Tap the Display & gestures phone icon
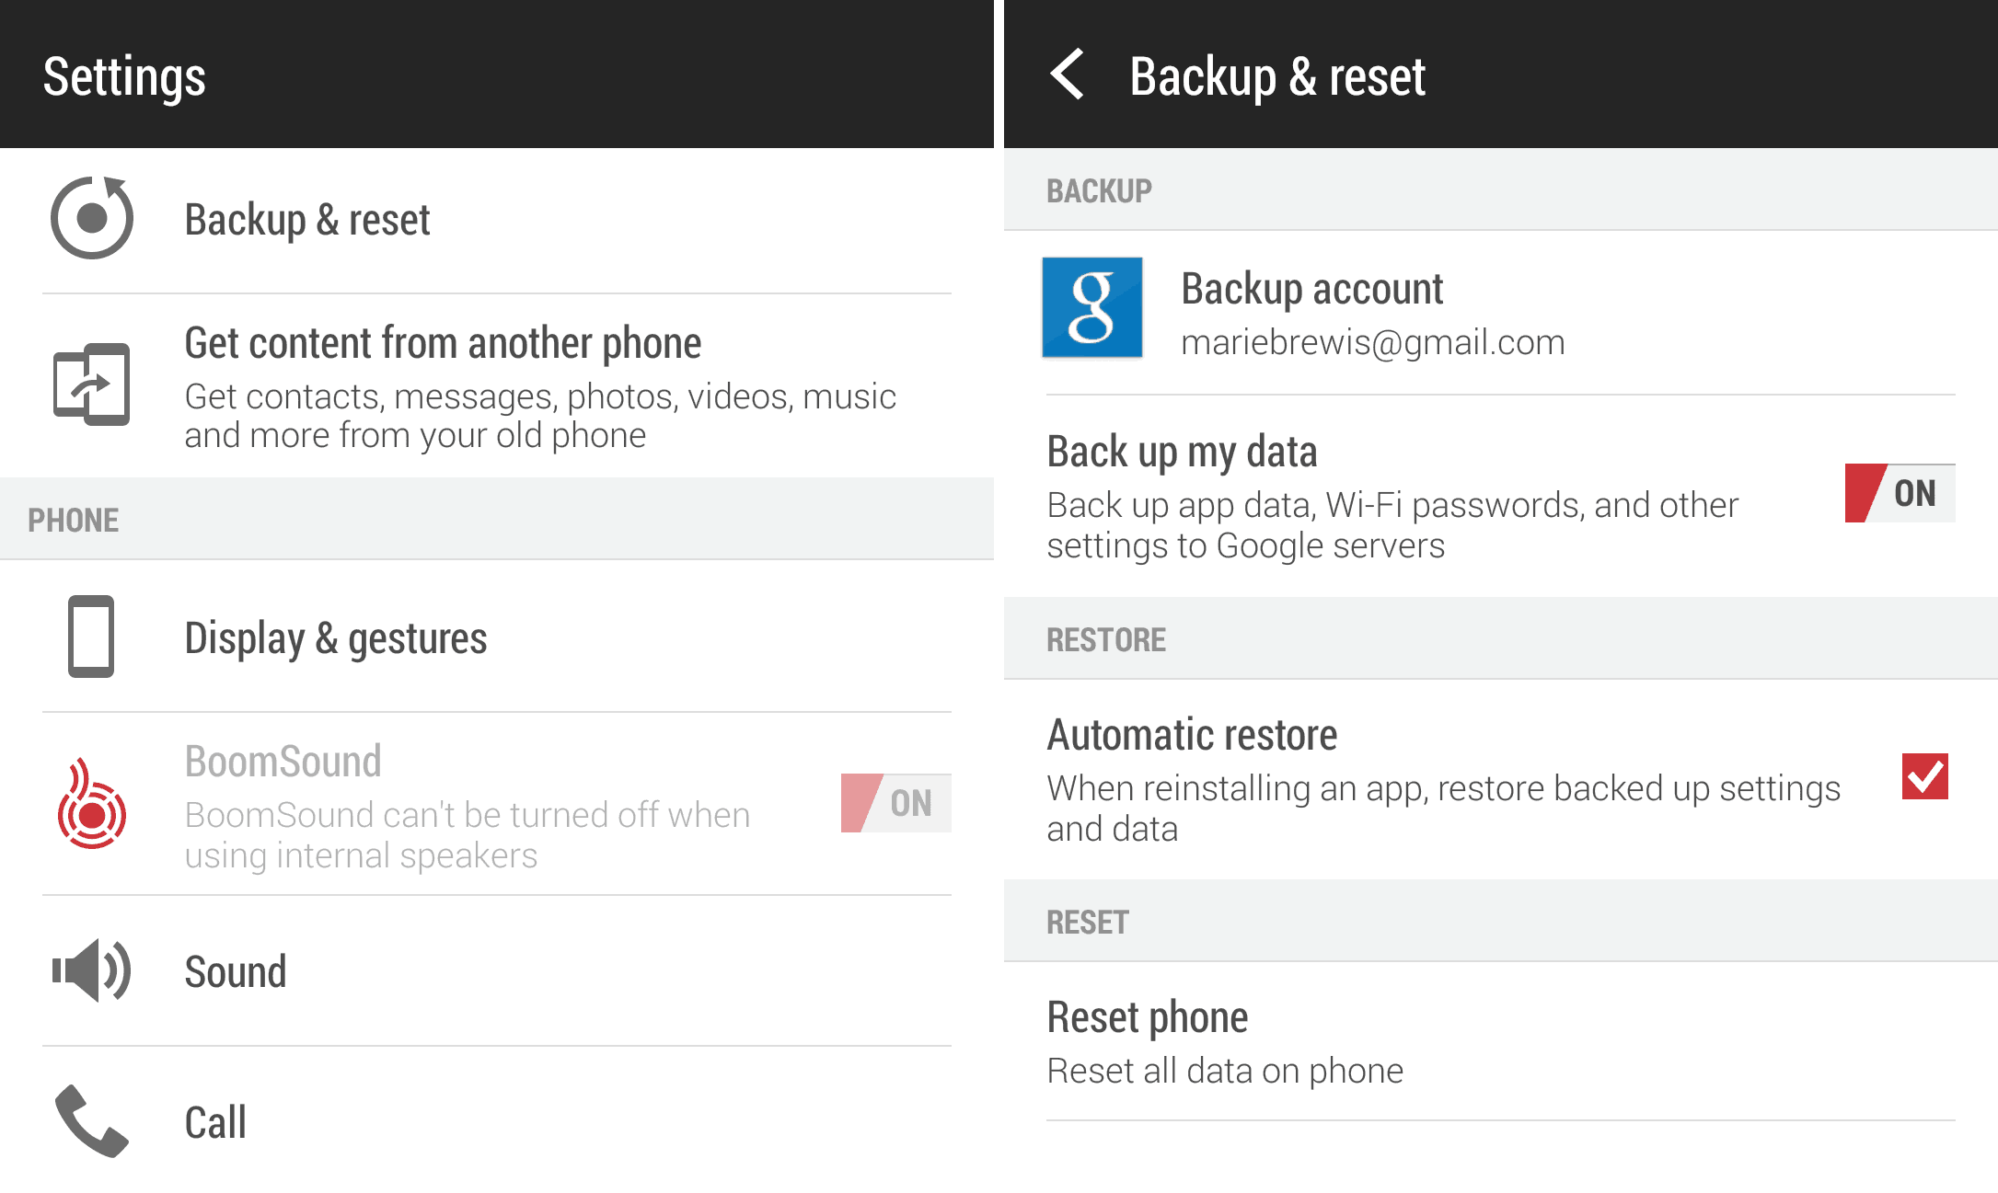1998x1193 pixels. pyautogui.click(x=91, y=637)
